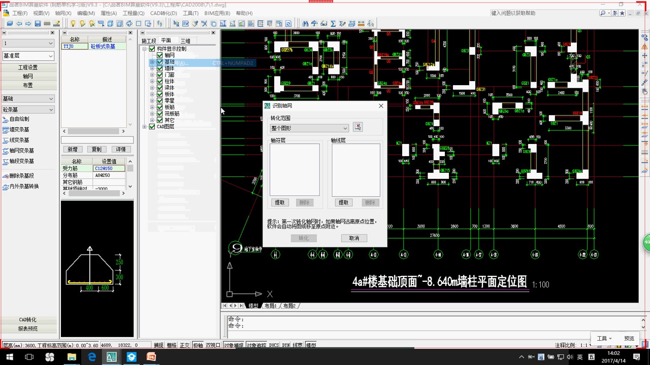Open AutoCAD from the Windows taskbar
650x365 pixels.
111,357
